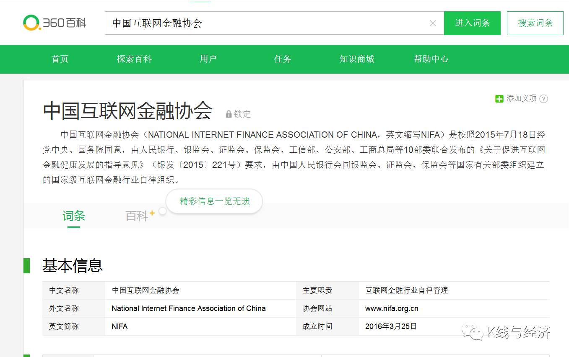Screen dimensions: 569x357
Task: Click the NIFA abbreviation value cell
Action: (200, 326)
